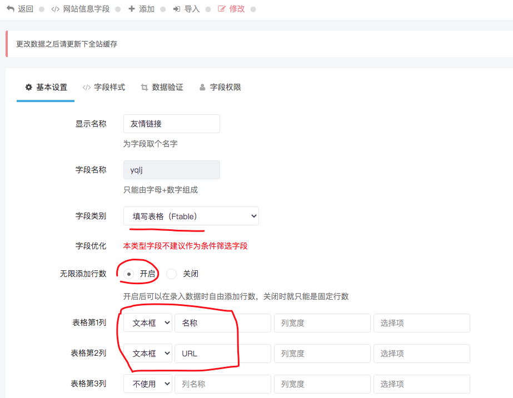The height and width of the screenshot is (398, 513).
Task: Click the 表格第1列 name field 名称
Action: (x=223, y=323)
